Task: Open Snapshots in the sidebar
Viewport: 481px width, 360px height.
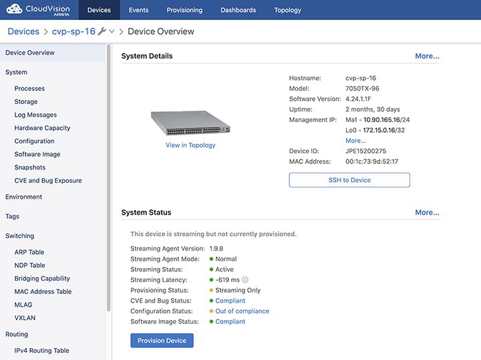Action: tap(30, 167)
